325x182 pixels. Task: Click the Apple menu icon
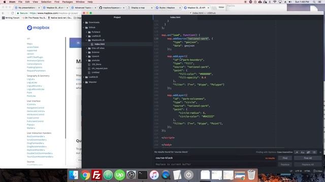5,2
